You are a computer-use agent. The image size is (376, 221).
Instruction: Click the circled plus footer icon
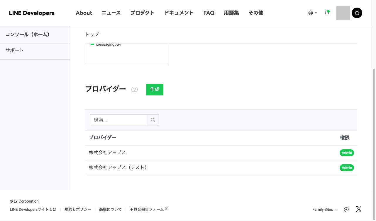click(346, 209)
